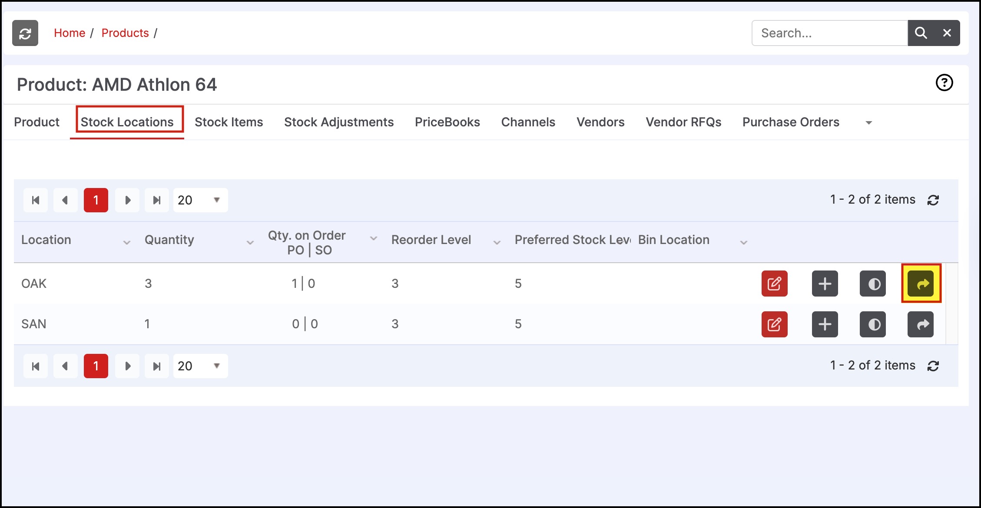Click the plus icon in SAN row
The width and height of the screenshot is (981, 508).
pyautogui.click(x=825, y=324)
